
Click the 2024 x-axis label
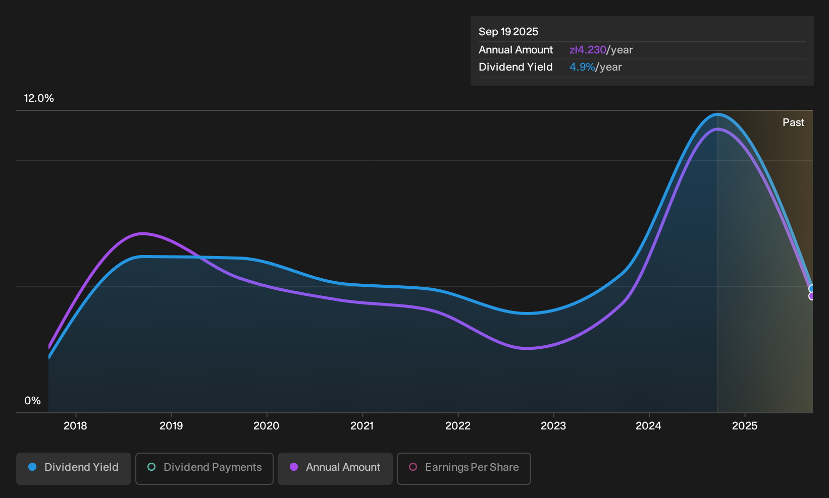[x=648, y=426]
